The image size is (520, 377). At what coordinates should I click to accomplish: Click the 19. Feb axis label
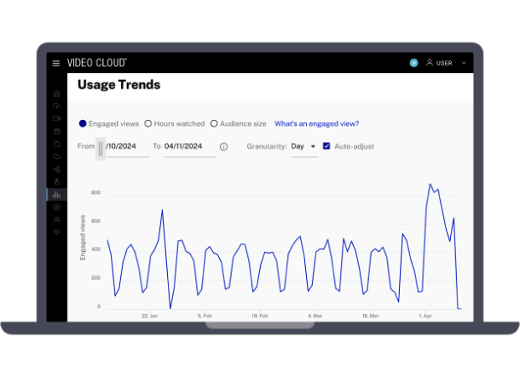(x=260, y=316)
